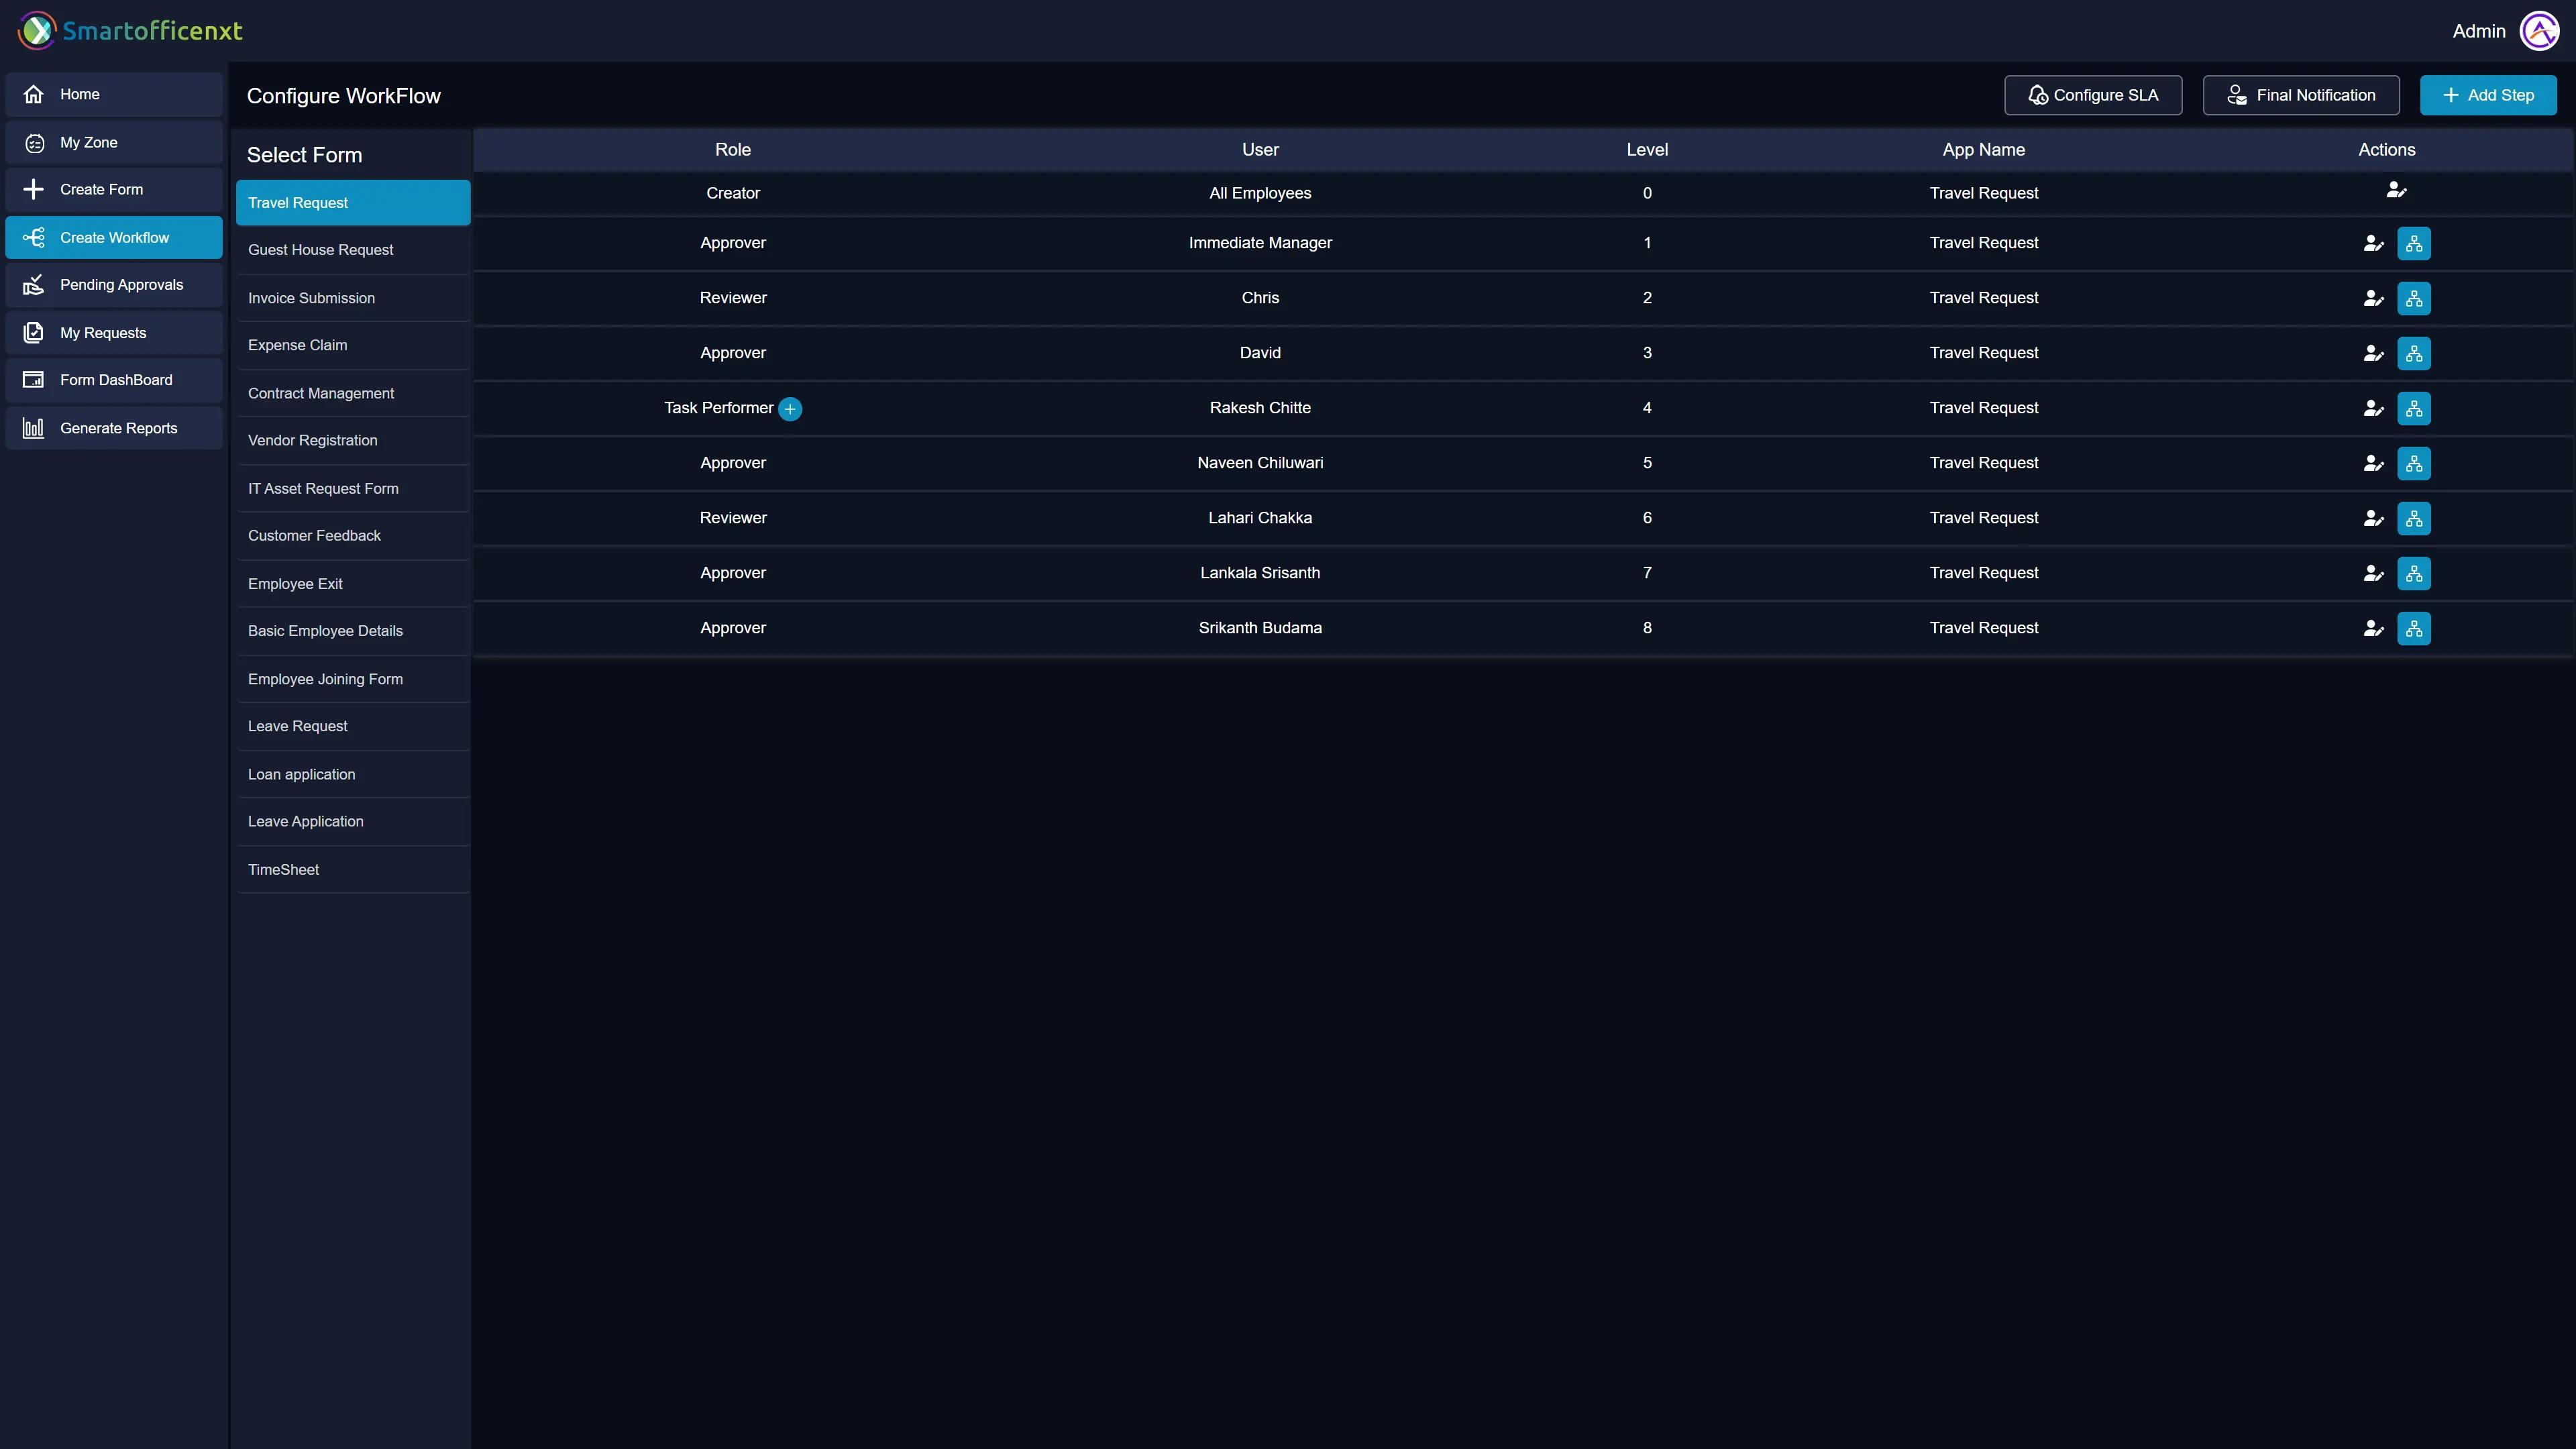Screen dimensions: 2576x1449
Task: Edit user for Lahari Chakka row
Action: (2373, 518)
